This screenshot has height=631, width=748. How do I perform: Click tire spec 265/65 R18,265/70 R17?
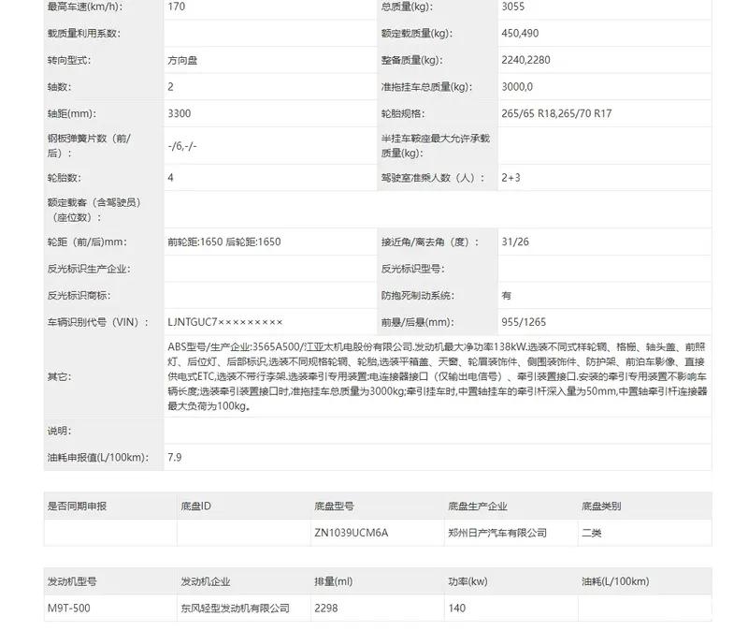pos(556,113)
